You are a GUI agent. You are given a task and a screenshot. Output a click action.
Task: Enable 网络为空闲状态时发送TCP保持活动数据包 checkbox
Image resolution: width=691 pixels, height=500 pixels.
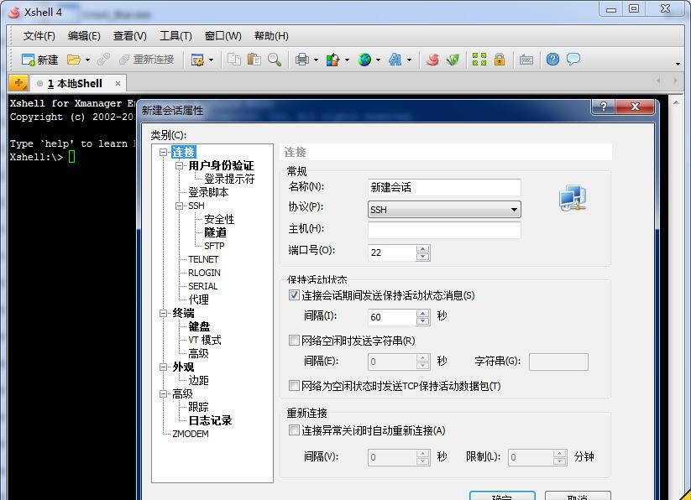294,386
